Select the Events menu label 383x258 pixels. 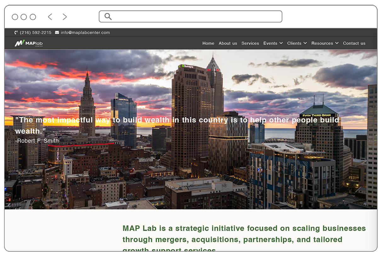click(270, 43)
